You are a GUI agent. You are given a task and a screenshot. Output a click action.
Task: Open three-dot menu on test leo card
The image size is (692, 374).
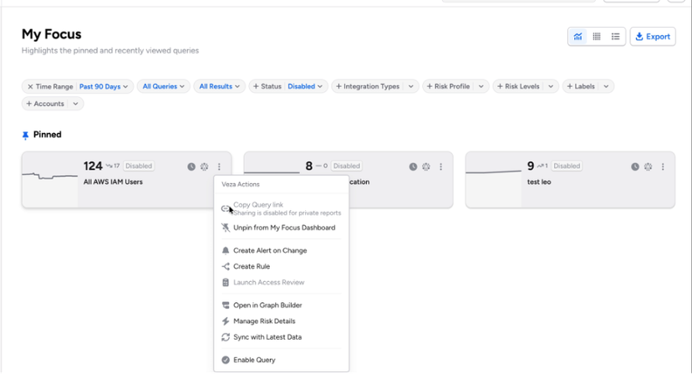pyautogui.click(x=663, y=167)
